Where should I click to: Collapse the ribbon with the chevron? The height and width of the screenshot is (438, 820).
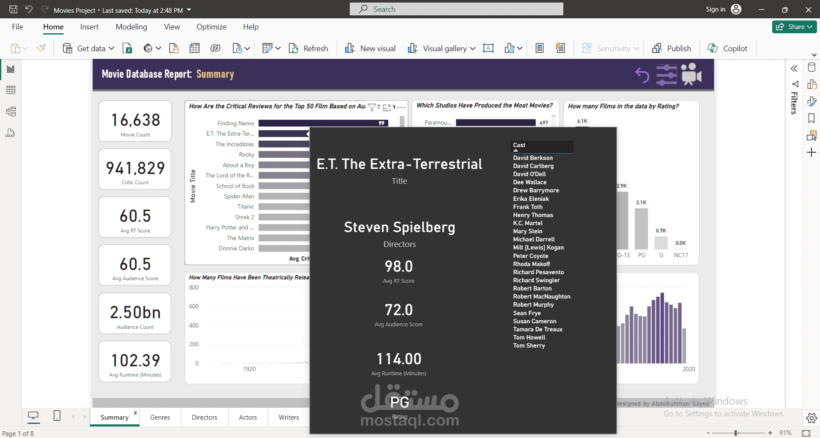click(x=814, y=55)
